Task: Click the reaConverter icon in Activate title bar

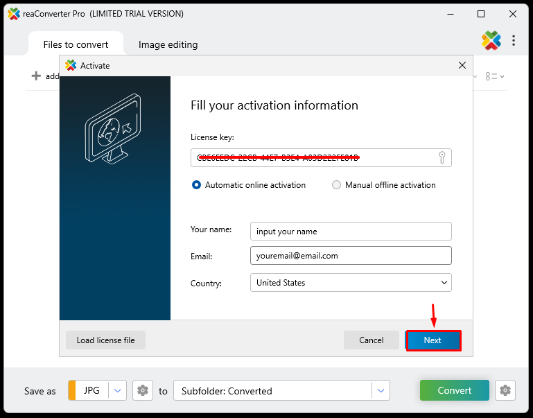Action: click(x=70, y=65)
